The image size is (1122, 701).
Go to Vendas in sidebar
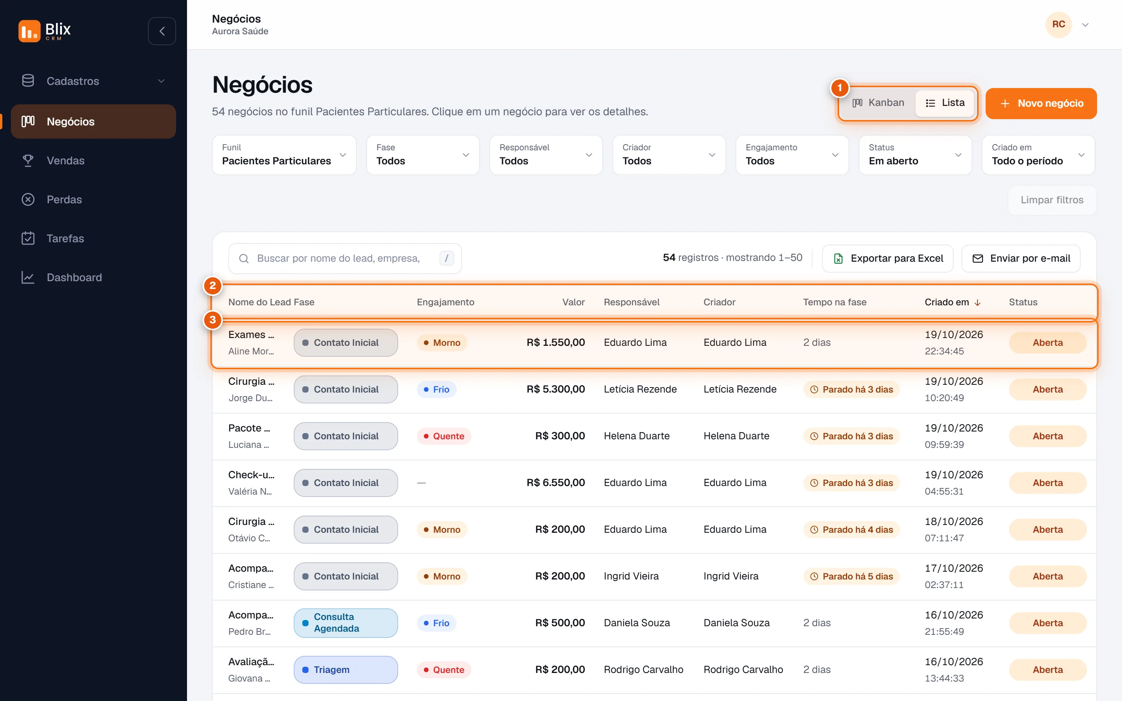[x=93, y=160]
